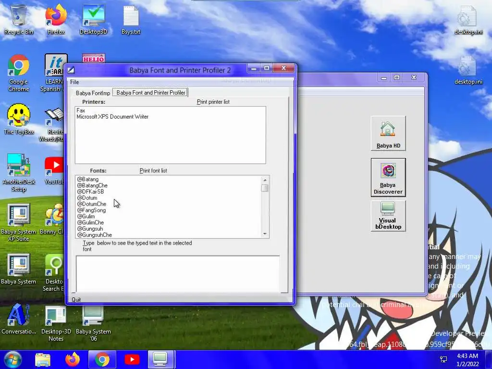Select the @Gungsuh font

coord(168,229)
